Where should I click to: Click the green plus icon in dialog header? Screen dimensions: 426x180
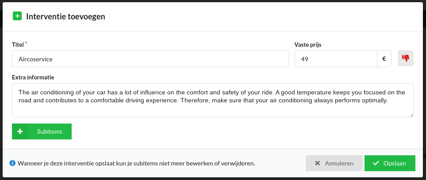17,16
